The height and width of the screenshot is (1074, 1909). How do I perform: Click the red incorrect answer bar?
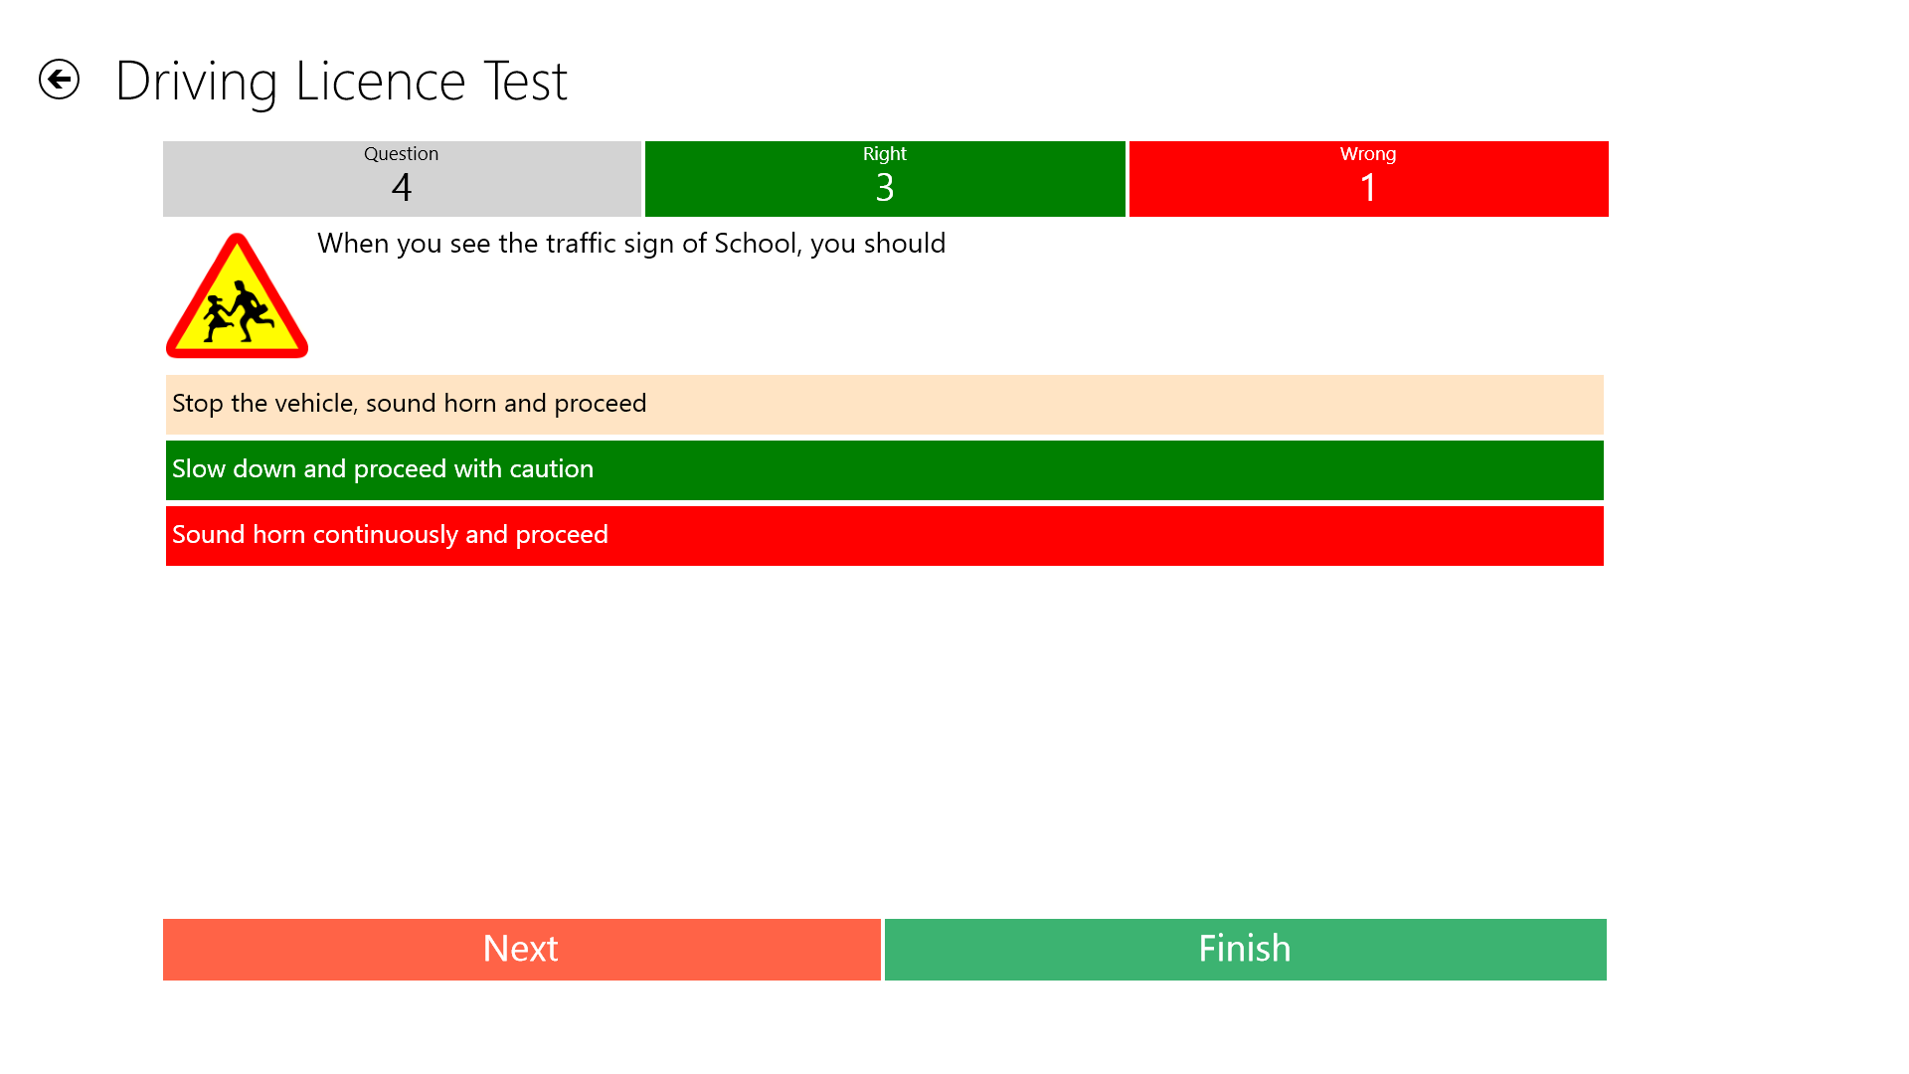coord(883,534)
